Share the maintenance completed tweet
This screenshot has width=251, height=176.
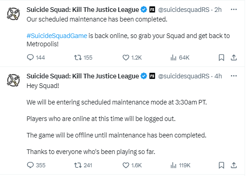coord(234,57)
